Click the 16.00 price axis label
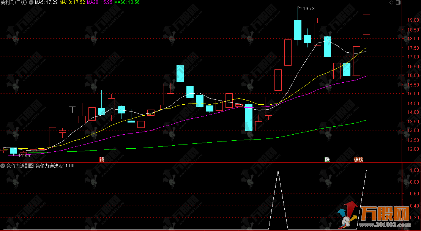This screenshot has height=231, width=421. (x=413, y=75)
